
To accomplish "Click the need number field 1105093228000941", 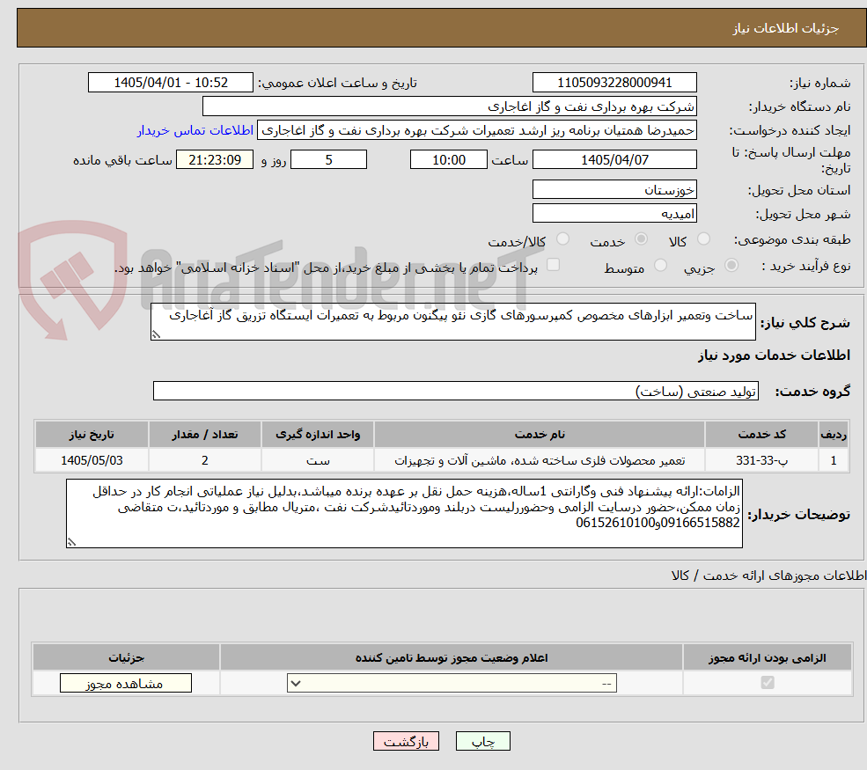I will tap(614, 83).
